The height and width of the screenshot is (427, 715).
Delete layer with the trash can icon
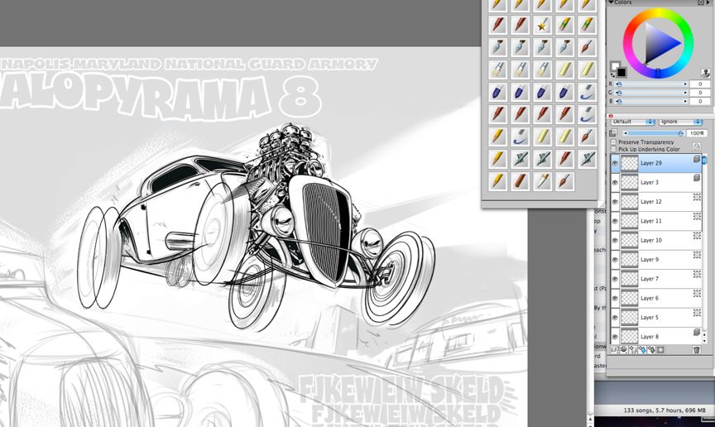(x=696, y=350)
